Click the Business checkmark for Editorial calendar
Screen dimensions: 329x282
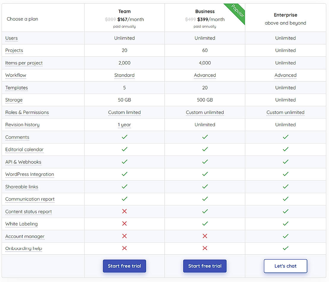click(205, 149)
